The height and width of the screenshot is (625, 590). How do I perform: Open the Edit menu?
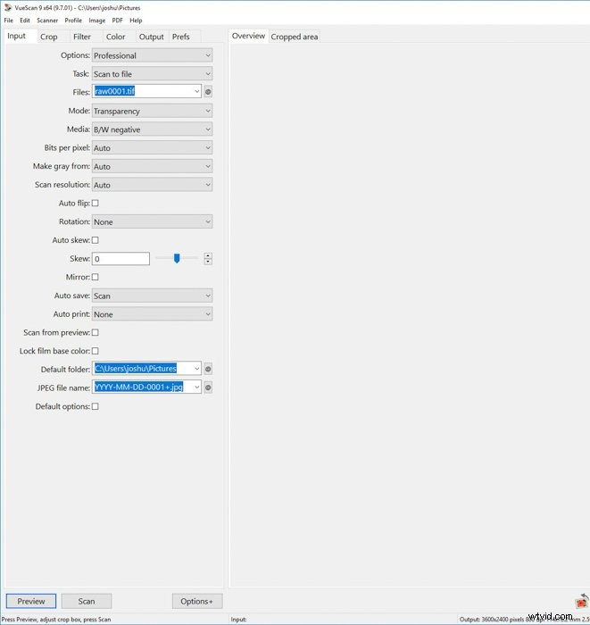(25, 21)
